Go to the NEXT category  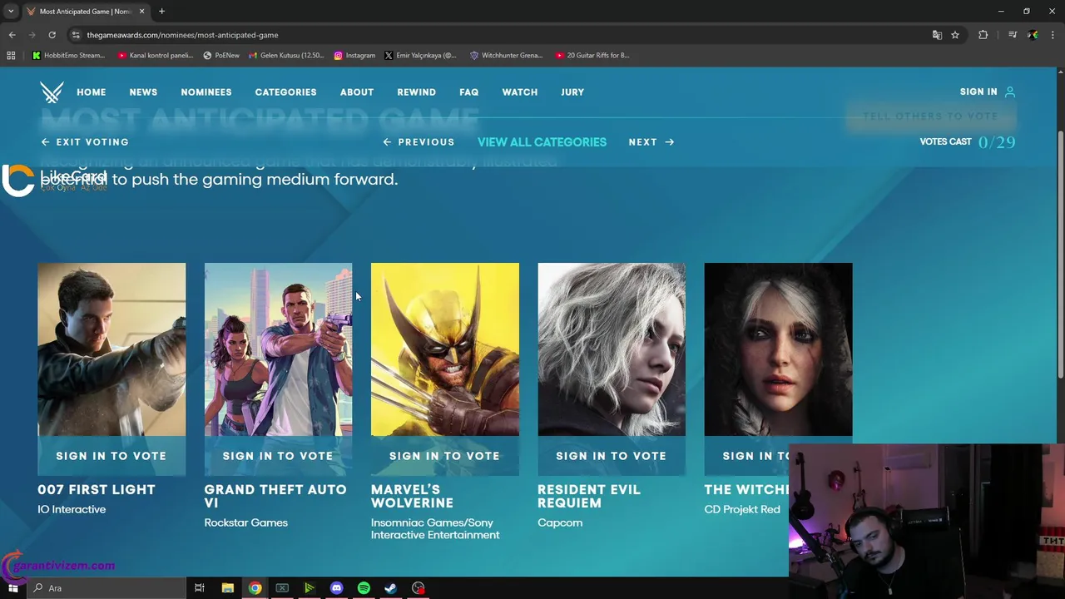click(x=651, y=142)
